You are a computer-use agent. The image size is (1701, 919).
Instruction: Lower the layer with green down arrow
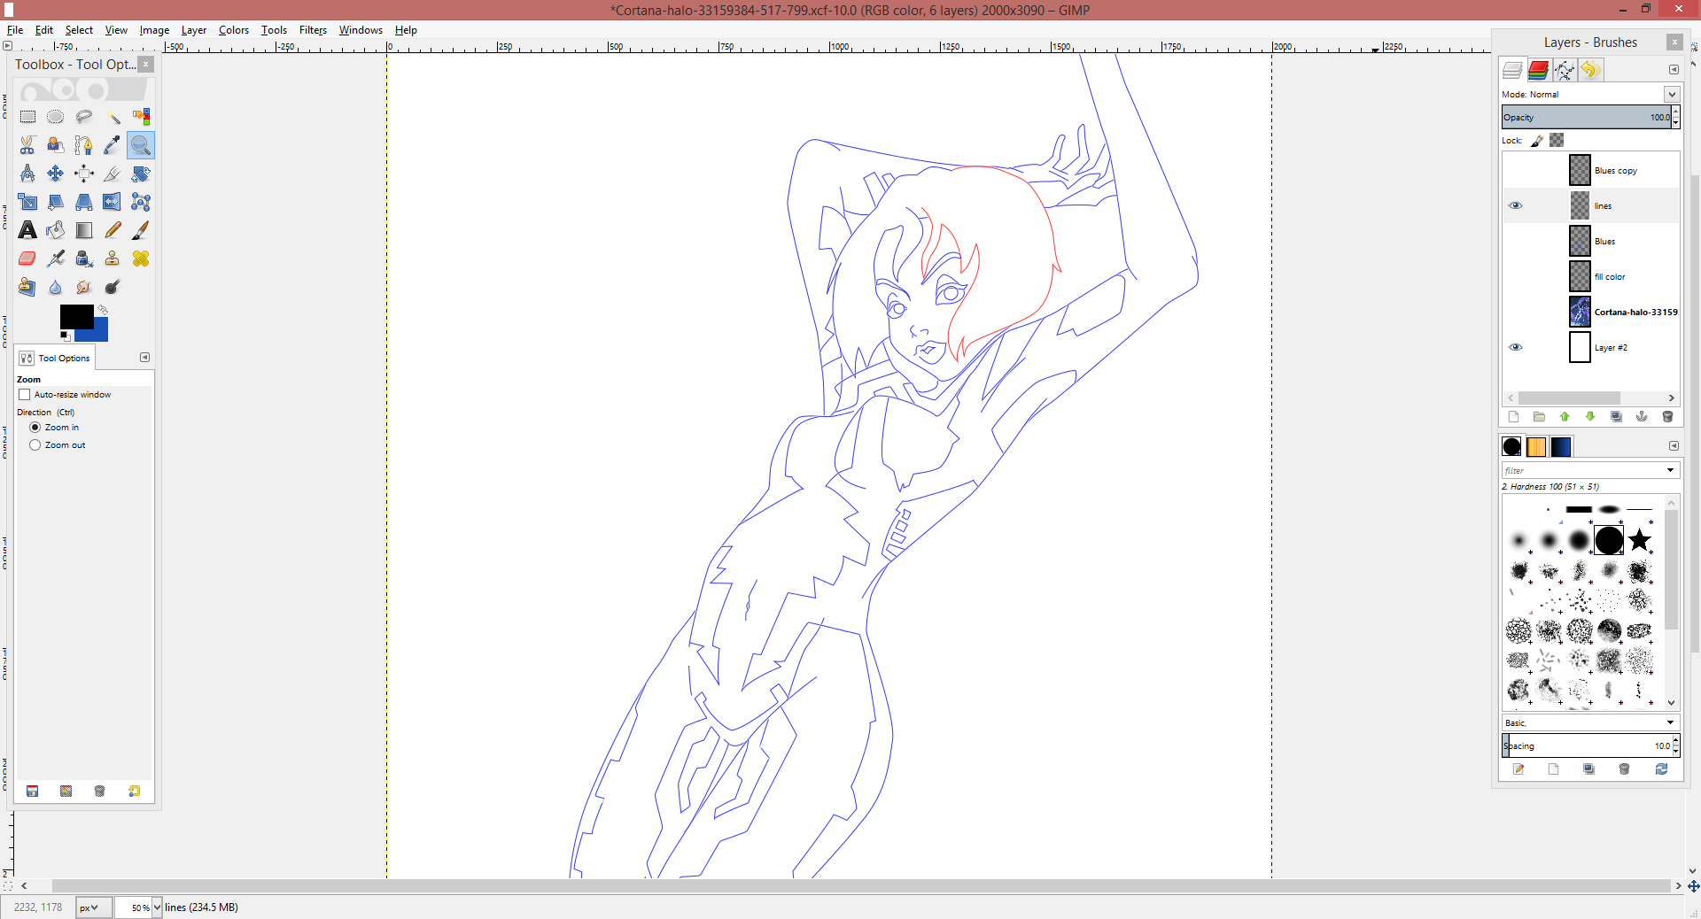pyautogui.click(x=1590, y=417)
